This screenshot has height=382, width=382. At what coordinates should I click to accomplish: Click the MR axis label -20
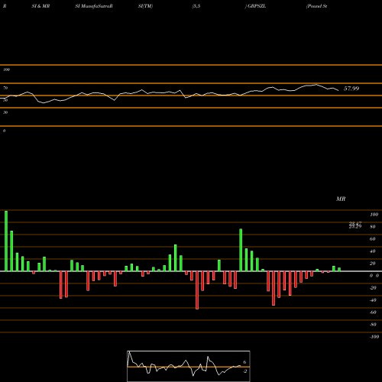click(373, 288)
